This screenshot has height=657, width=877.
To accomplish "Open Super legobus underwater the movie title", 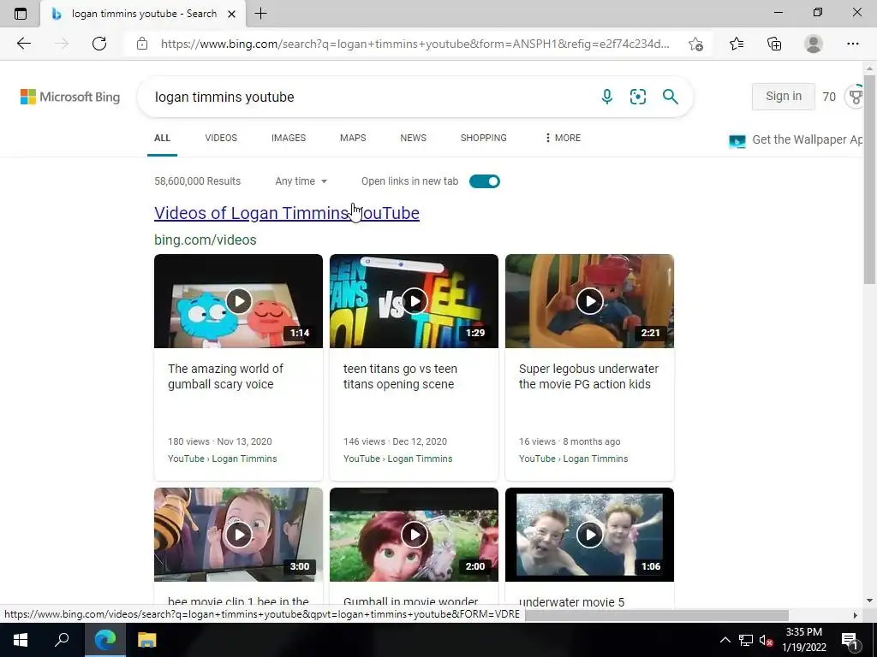I will (x=588, y=376).
